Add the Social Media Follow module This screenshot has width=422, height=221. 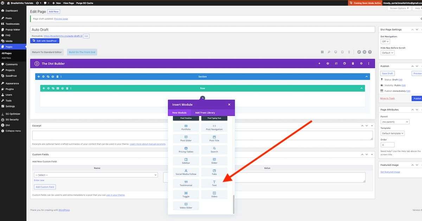(x=186, y=172)
